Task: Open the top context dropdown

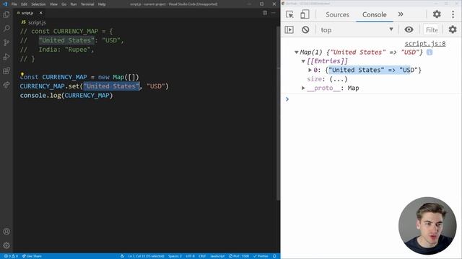Action: point(357,29)
